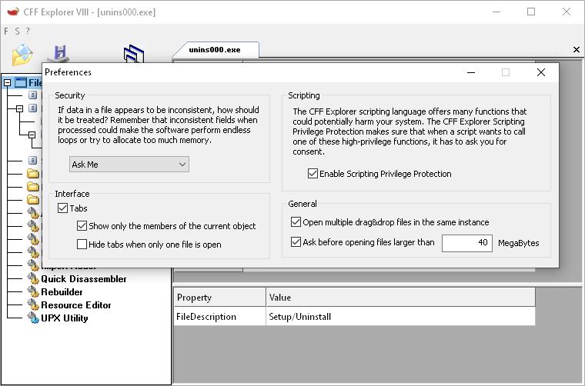
Task: Switch to the unins000.exe tab
Action: coord(215,50)
